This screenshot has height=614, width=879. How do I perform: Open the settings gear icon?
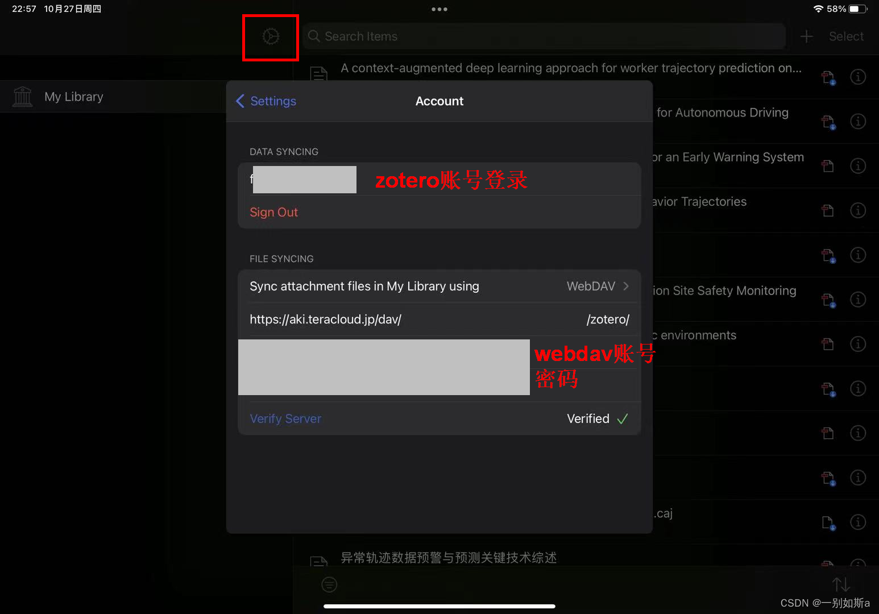click(271, 37)
